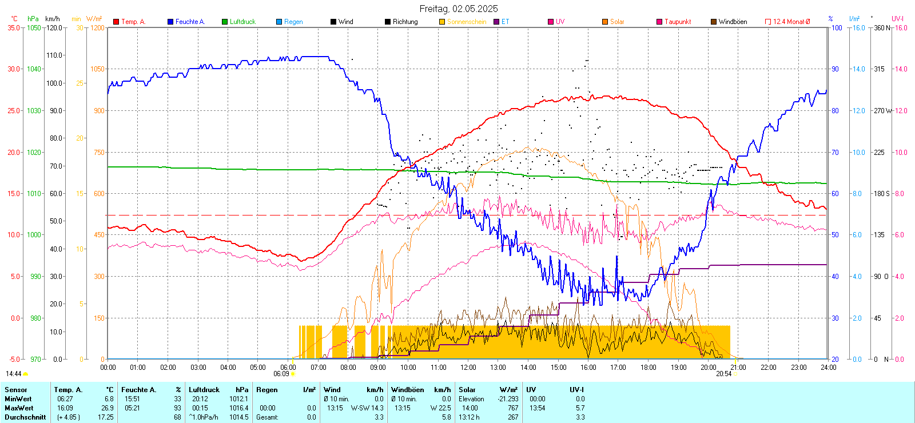Click the sunset sun icon at 20:54

[x=735, y=374]
